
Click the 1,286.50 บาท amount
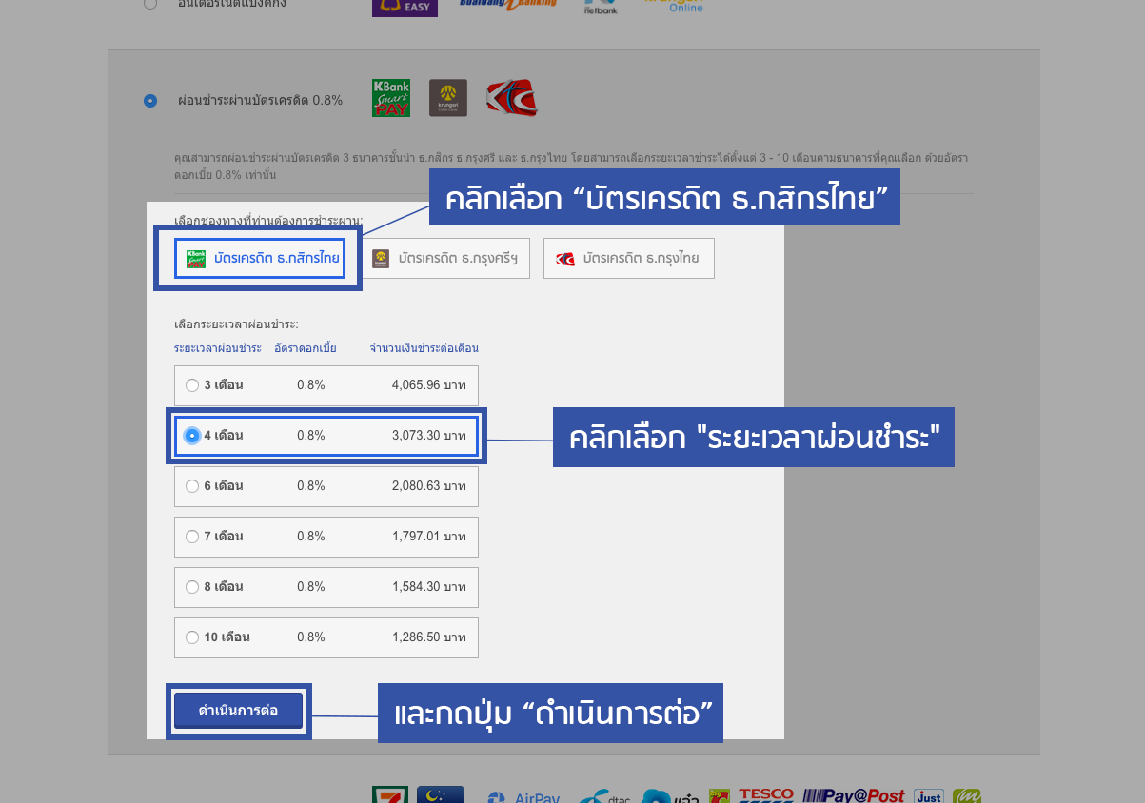pyautogui.click(x=429, y=637)
